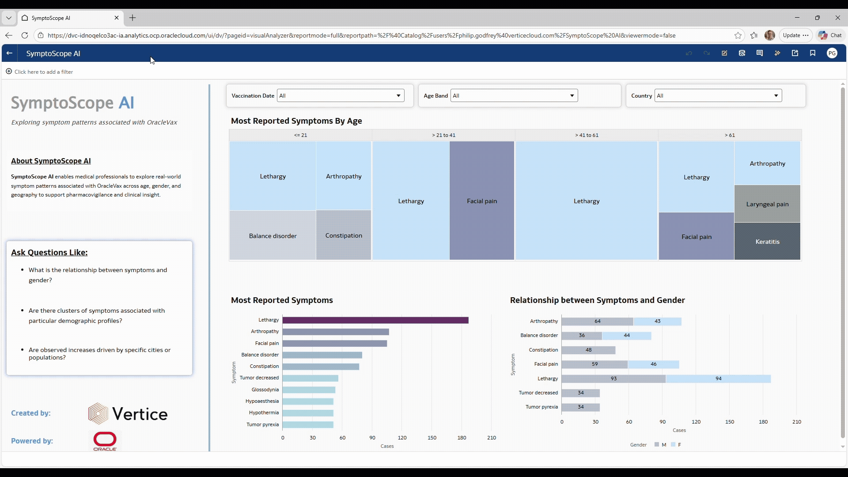Image resolution: width=848 pixels, height=477 pixels.
Task: Click the PG user profile avatar
Action: tap(832, 53)
